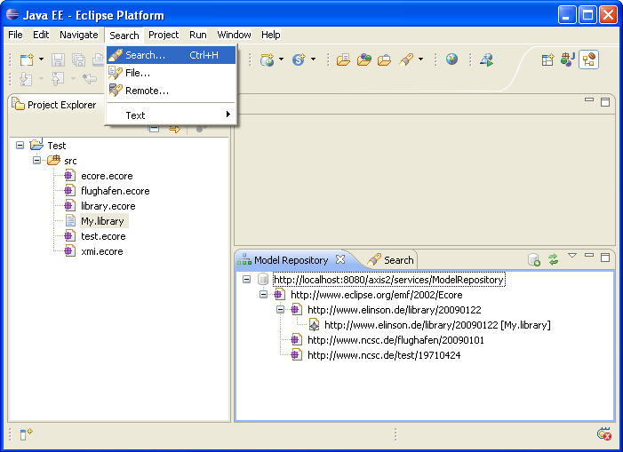Open the web browser globe icon

point(451,59)
